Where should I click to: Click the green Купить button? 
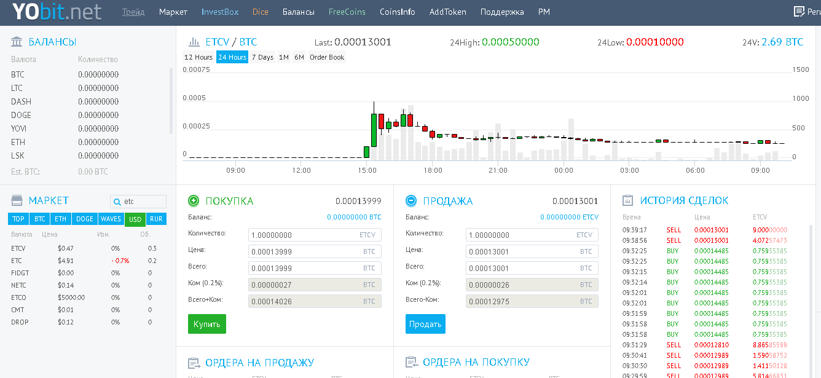pos(207,324)
